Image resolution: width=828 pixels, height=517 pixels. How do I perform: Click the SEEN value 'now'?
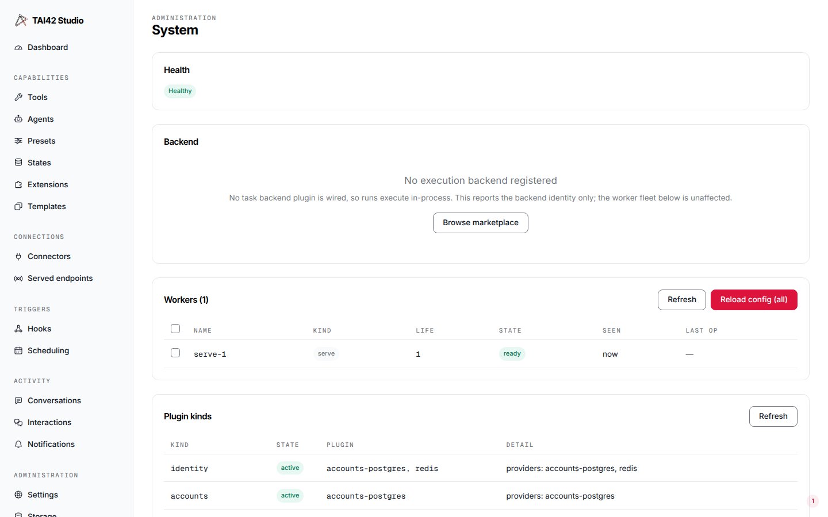click(610, 354)
